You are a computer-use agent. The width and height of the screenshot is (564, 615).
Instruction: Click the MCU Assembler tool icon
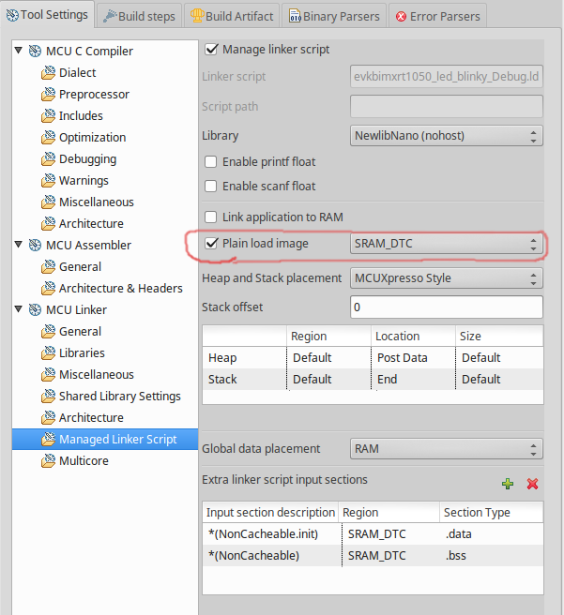35,245
